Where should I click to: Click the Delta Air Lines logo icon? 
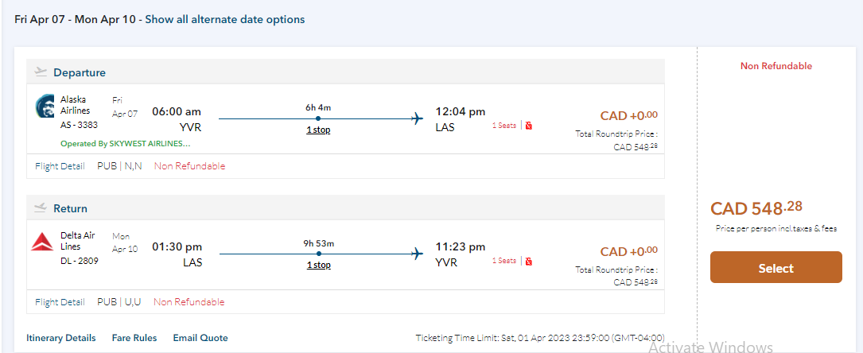tap(41, 243)
